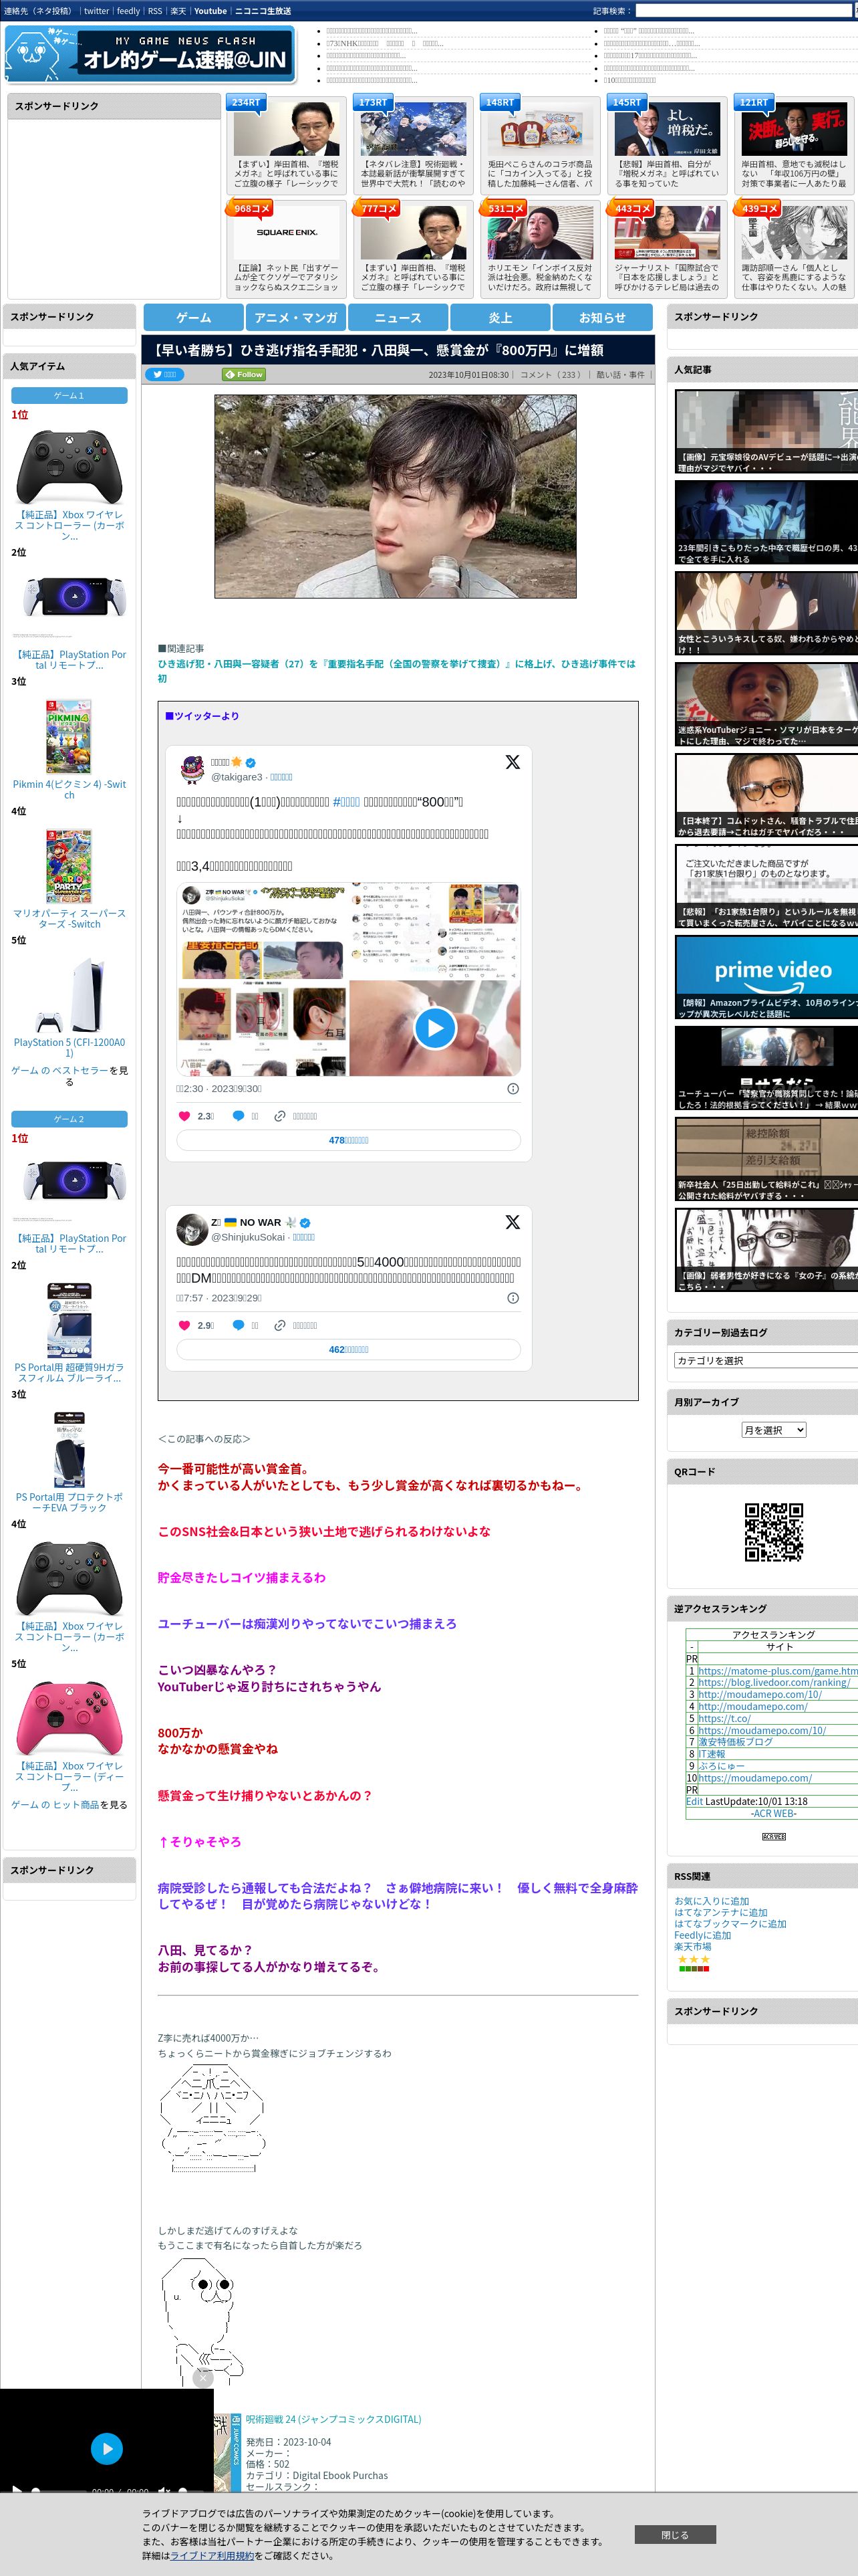Click the RSS link in top bar
This screenshot has height=2576, width=858.
click(155, 11)
